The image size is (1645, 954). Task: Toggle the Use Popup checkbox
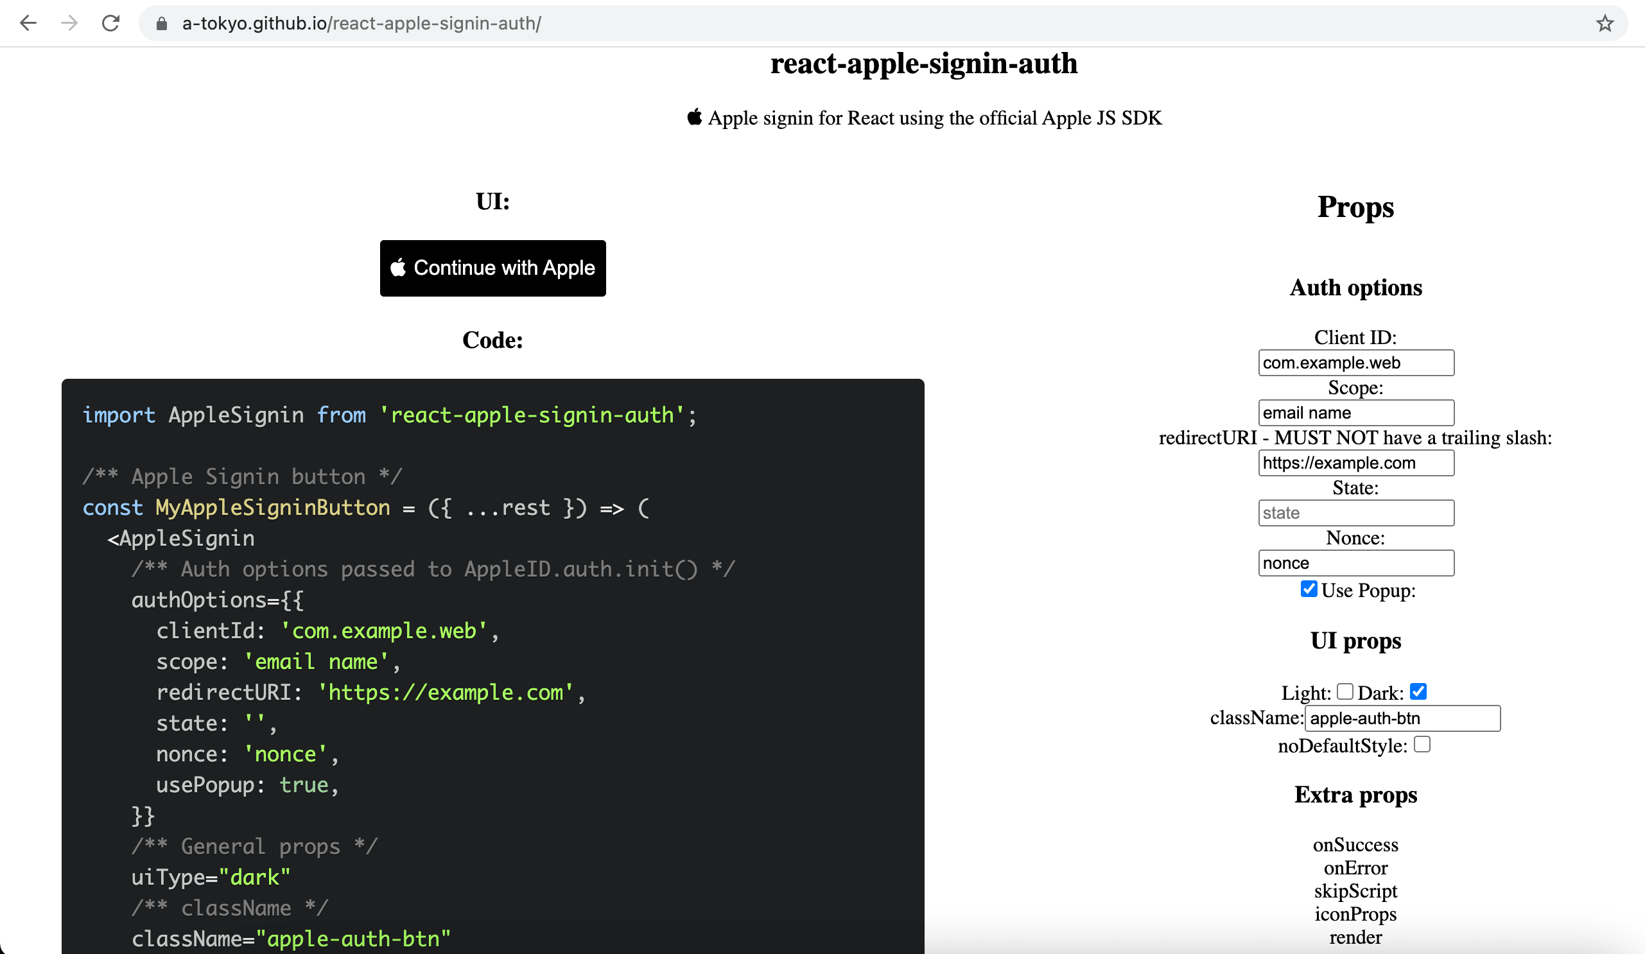1308,589
